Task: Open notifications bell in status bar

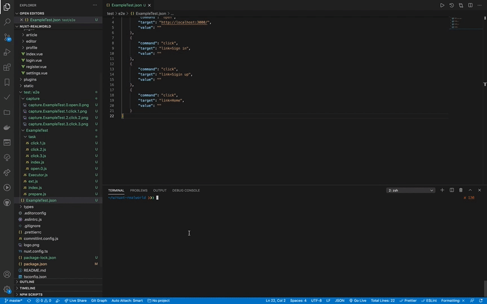Action: click(481, 301)
